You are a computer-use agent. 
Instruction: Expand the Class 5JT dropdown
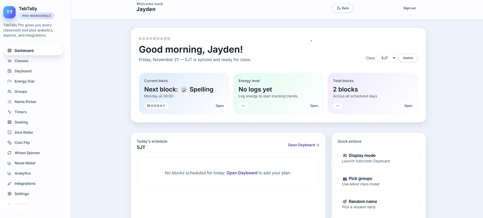[x=387, y=58]
